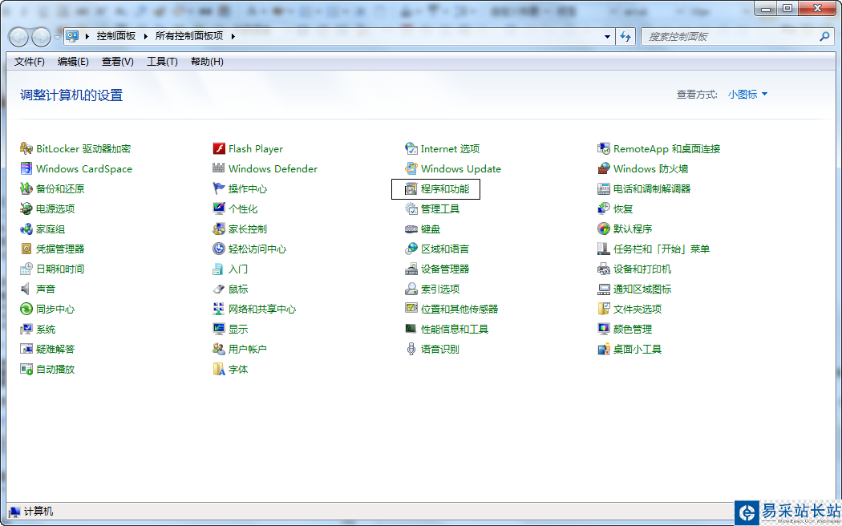842x526 pixels.
Task: Open 区域和语言 link
Action: point(444,249)
